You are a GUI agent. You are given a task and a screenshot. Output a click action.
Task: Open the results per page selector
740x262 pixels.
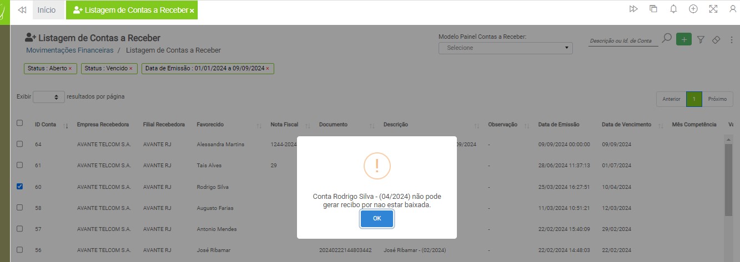click(x=49, y=97)
